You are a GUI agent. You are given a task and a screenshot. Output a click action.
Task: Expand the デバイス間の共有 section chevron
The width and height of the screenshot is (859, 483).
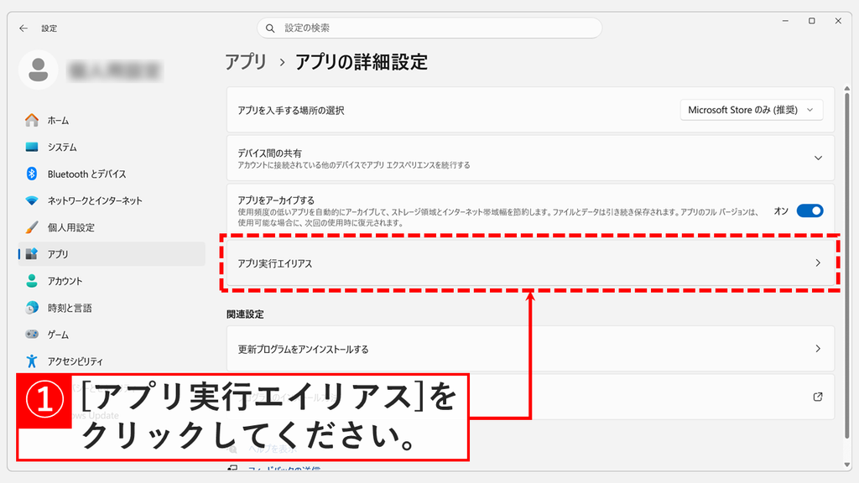click(x=818, y=158)
